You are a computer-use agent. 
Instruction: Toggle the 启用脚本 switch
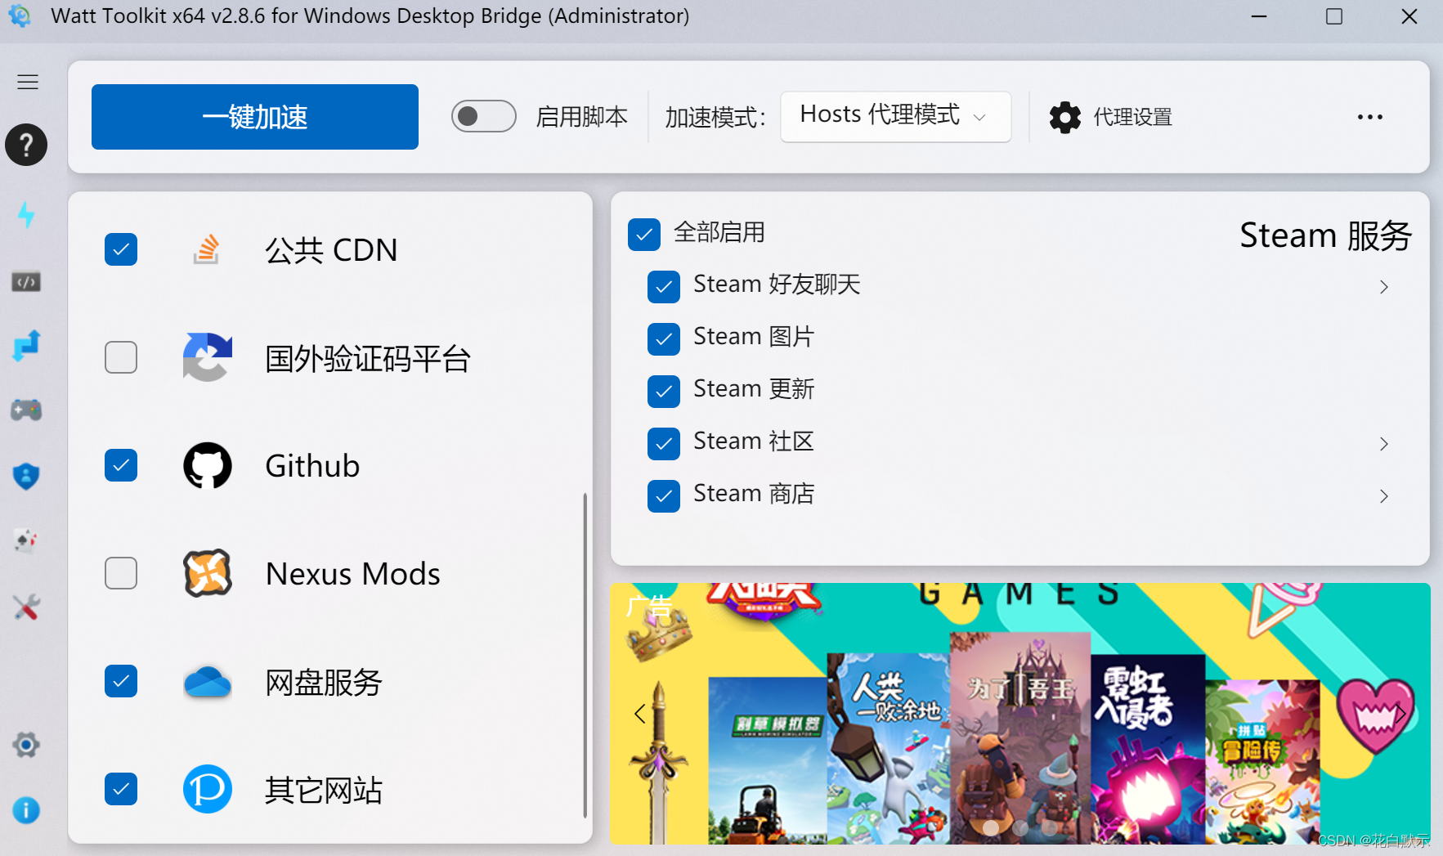pyautogui.click(x=483, y=117)
